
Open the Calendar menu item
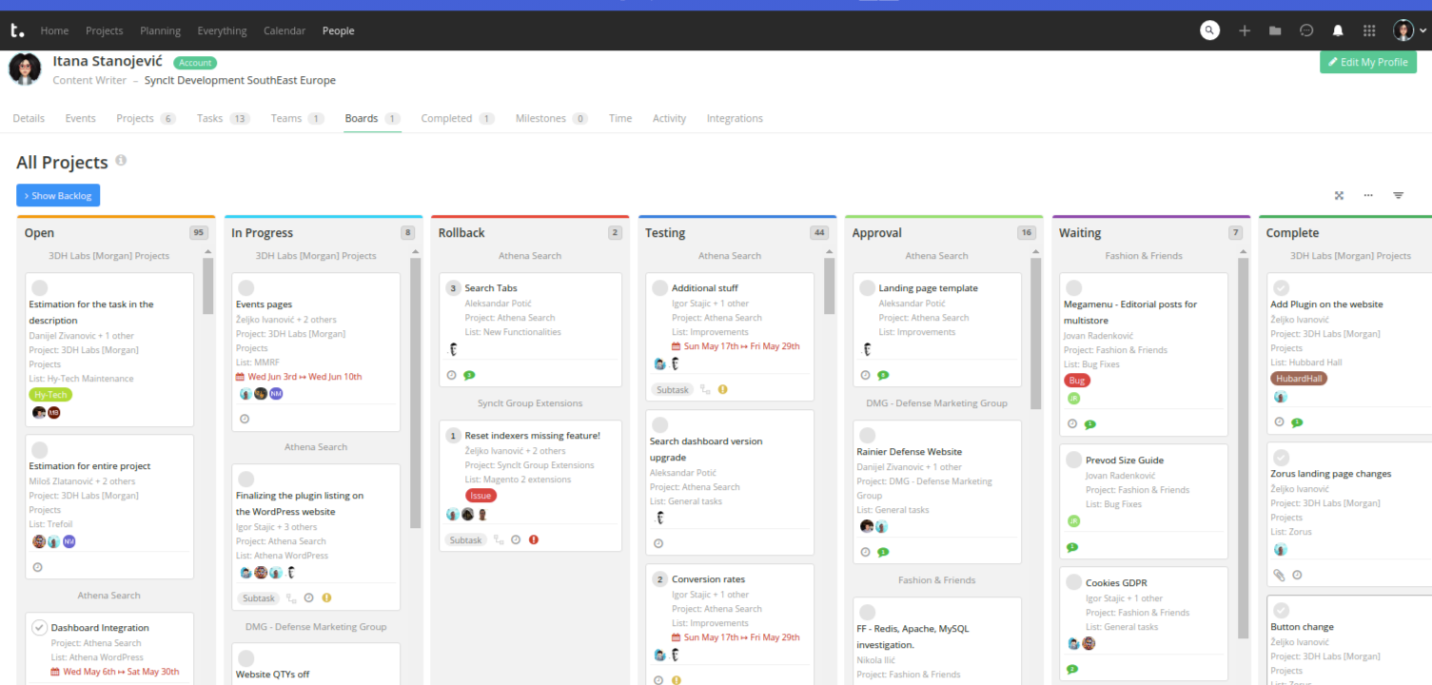tap(284, 30)
